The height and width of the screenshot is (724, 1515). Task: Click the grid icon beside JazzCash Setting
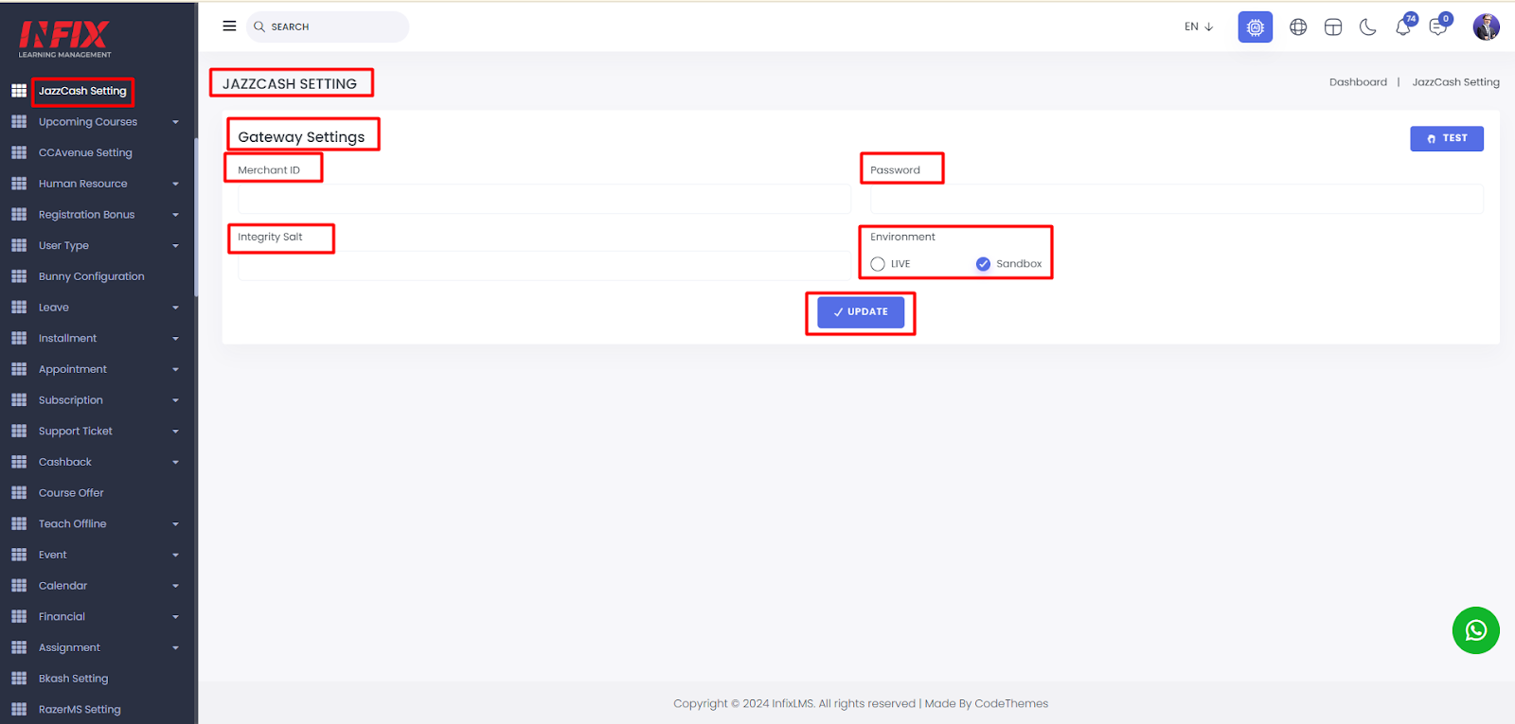[x=19, y=91]
